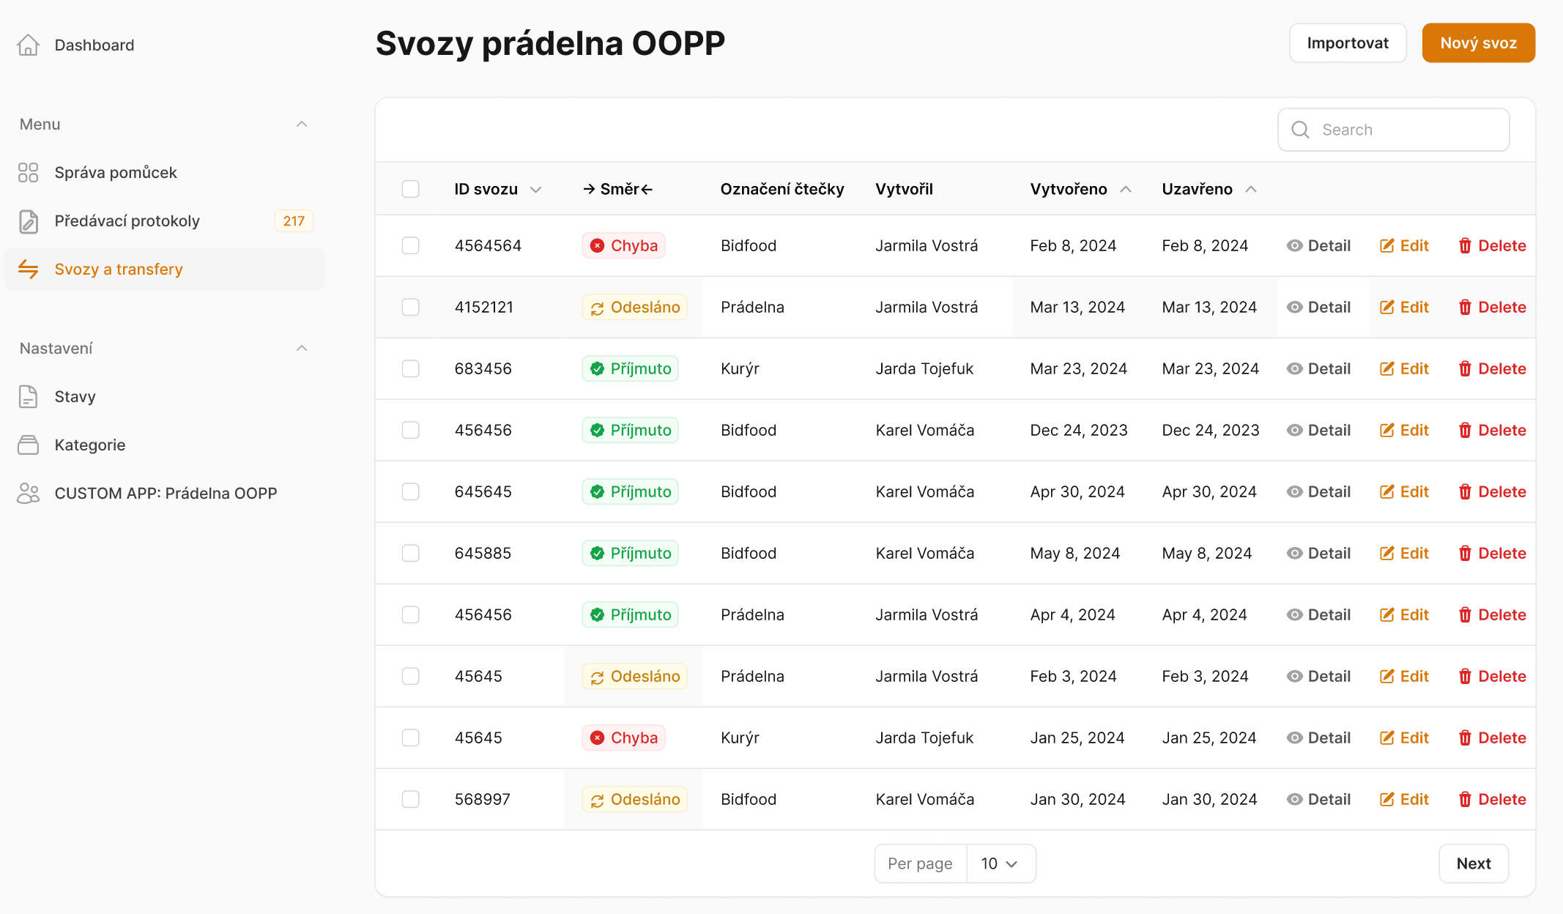
Task: Edit the May 8, 2024 row
Action: [1404, 553]
